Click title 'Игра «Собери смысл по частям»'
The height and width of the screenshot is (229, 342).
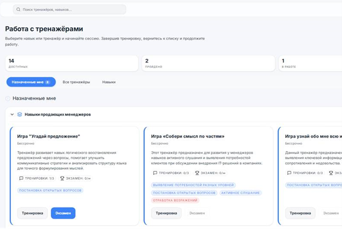[x=188, y=136]
